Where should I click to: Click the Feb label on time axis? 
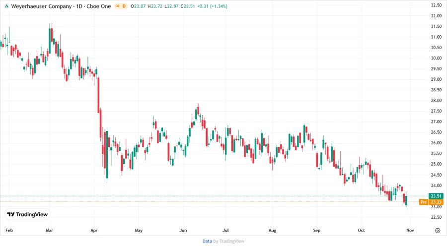point(9,230)
